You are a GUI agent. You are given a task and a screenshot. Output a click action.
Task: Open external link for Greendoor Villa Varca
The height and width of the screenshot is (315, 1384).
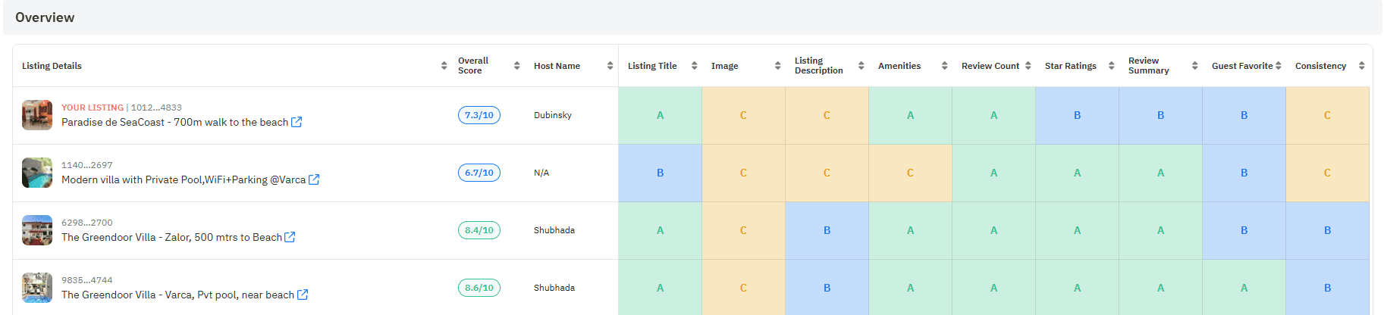[x=303, y=295]
